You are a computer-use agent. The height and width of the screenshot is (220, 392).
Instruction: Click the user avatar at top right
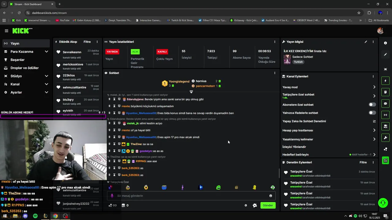(380, 31)
